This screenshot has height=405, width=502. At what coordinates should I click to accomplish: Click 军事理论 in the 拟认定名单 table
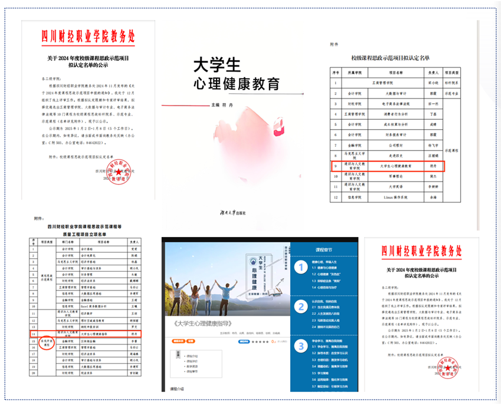pyautogui.click(x=396, y=176)
